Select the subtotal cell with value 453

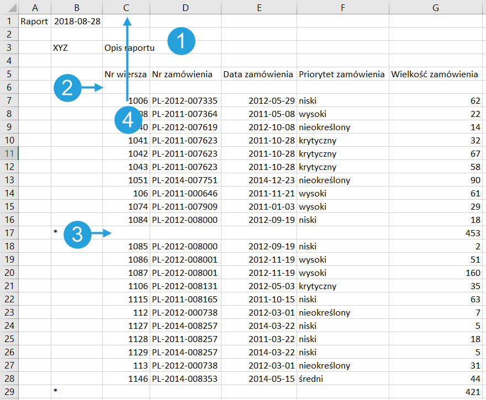436,233
